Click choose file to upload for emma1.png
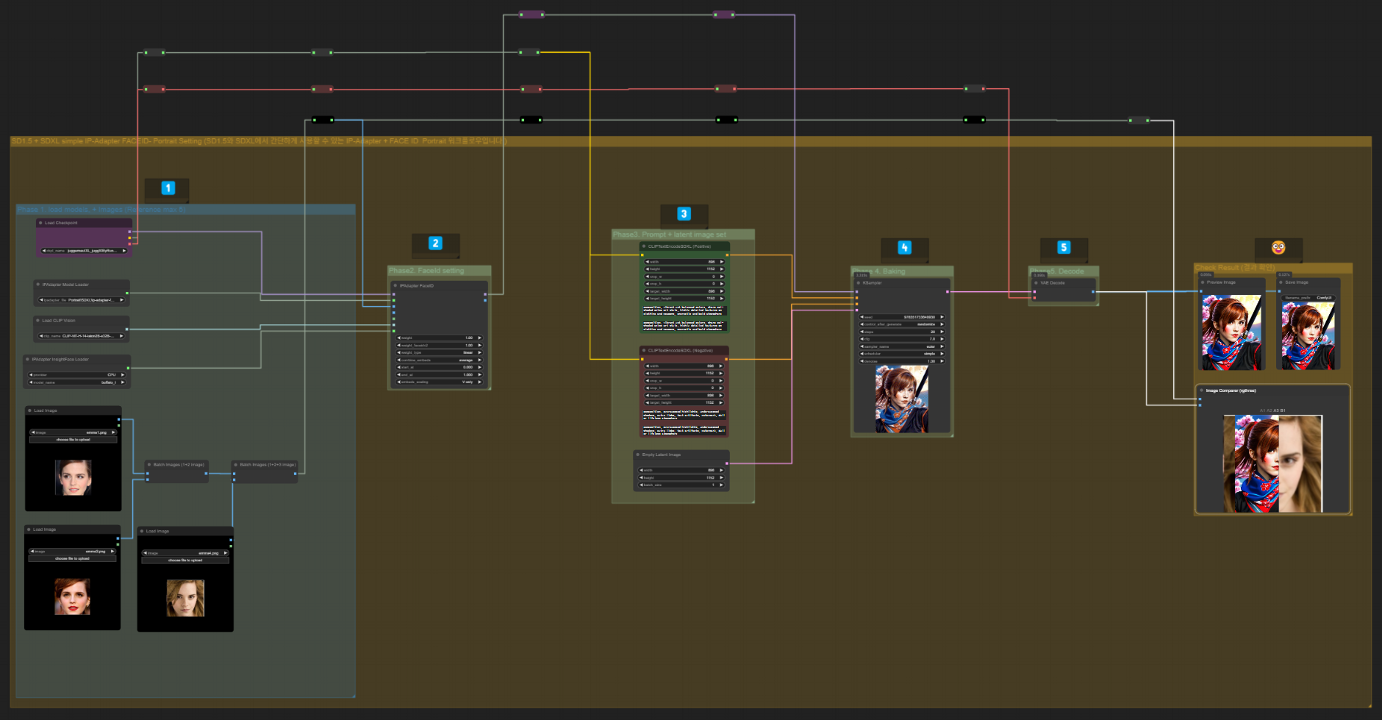1382x720 pixels. (x=74, y=440)
